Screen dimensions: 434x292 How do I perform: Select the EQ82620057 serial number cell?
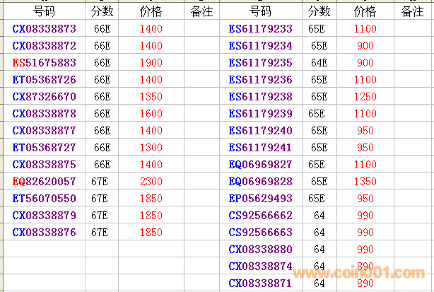[x=44, y=182]
